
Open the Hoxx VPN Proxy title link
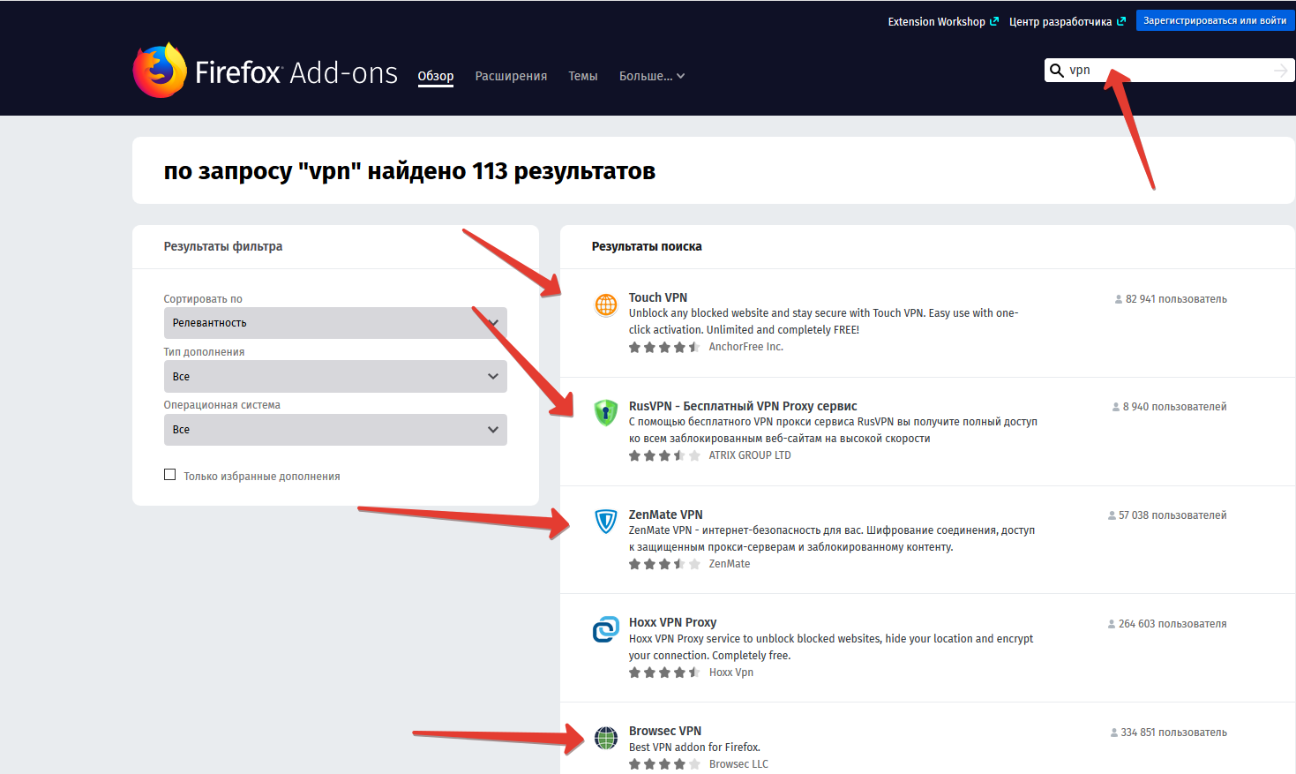coord(672,622)
